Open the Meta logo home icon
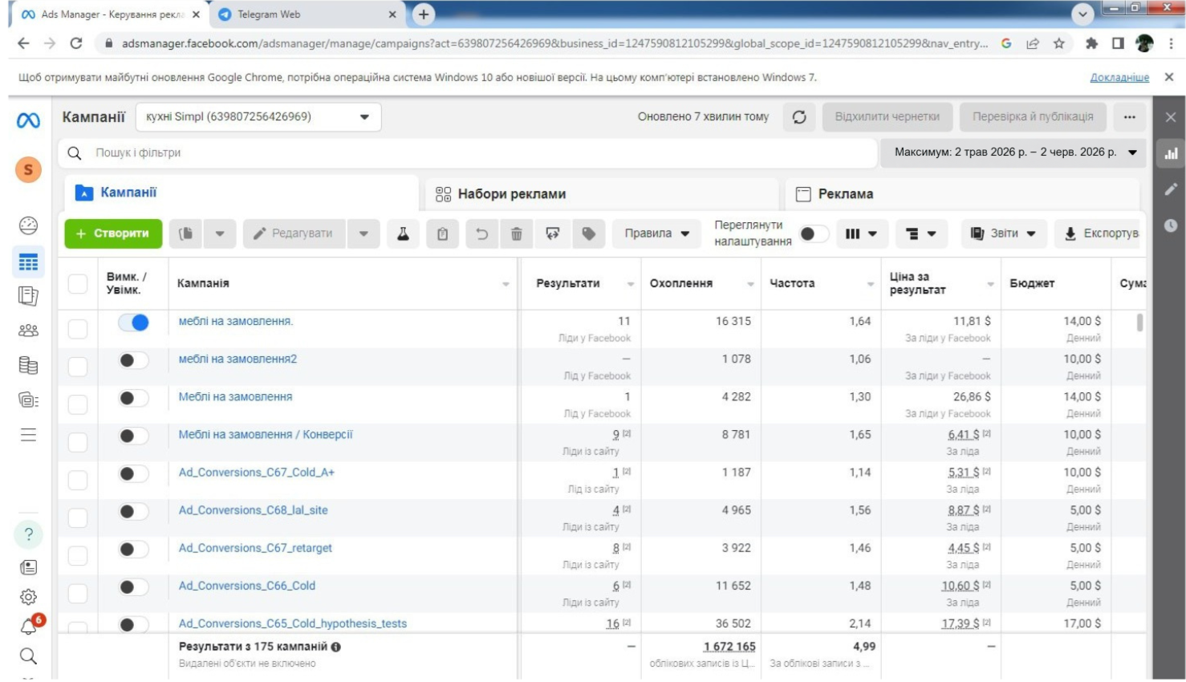The width and height of the screenshot is (1186, 682). point(28,120)
